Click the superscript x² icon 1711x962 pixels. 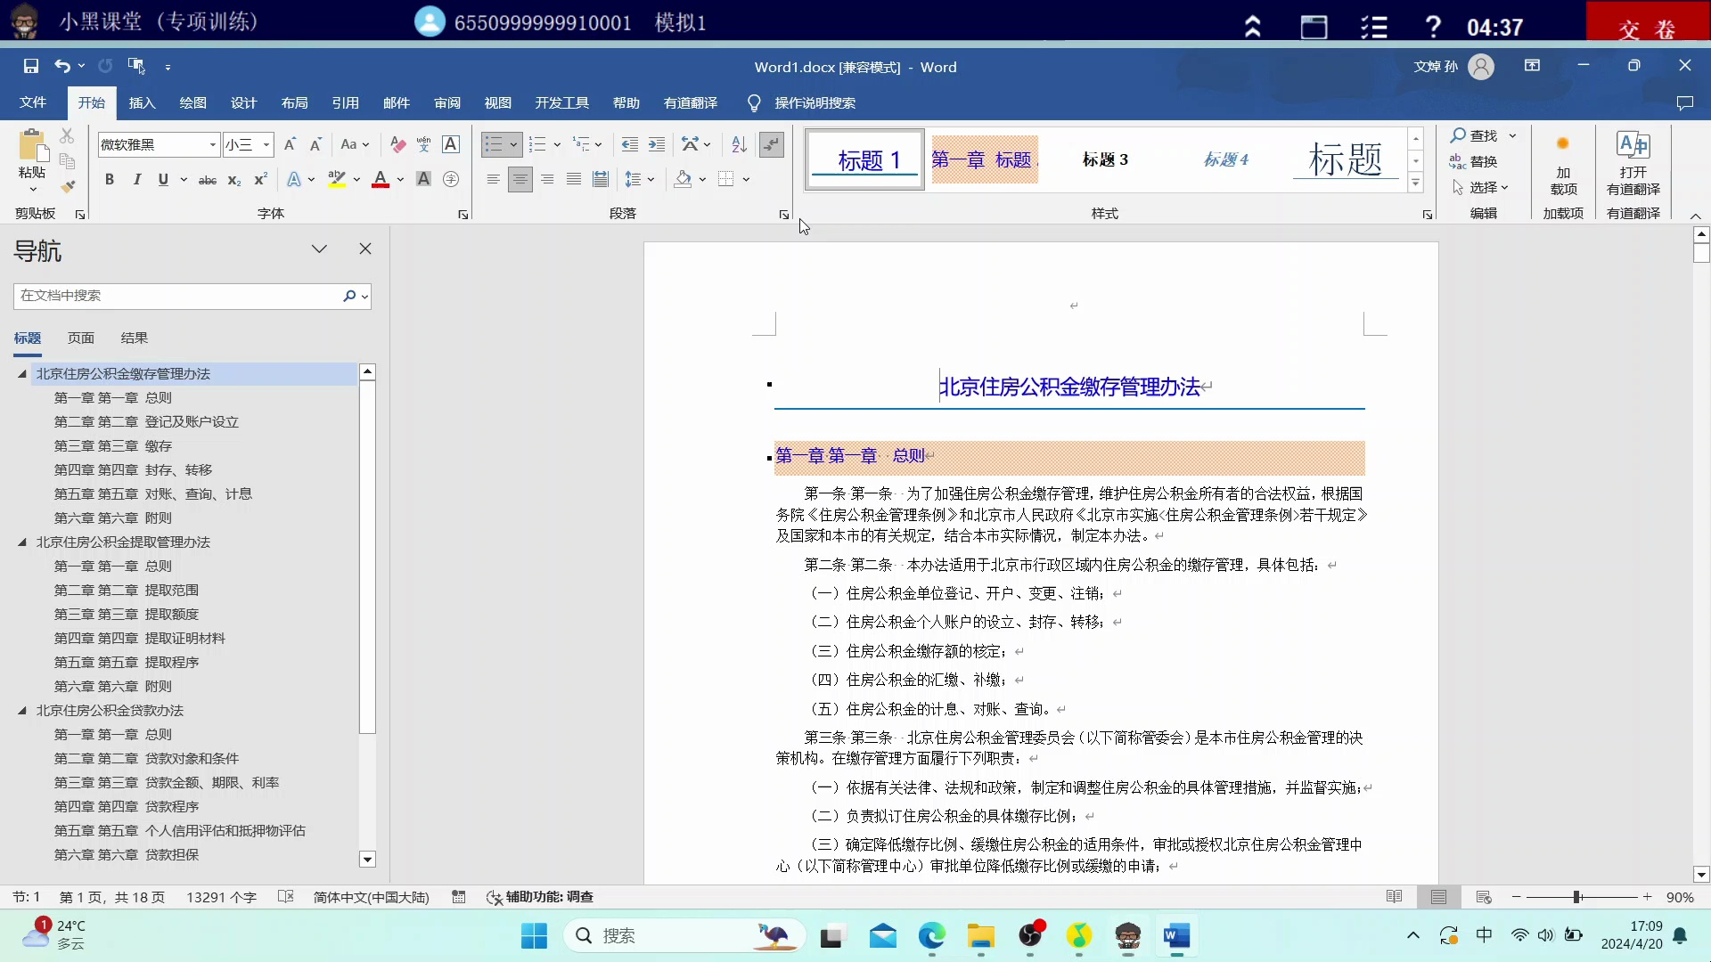[x=260, y=180]
